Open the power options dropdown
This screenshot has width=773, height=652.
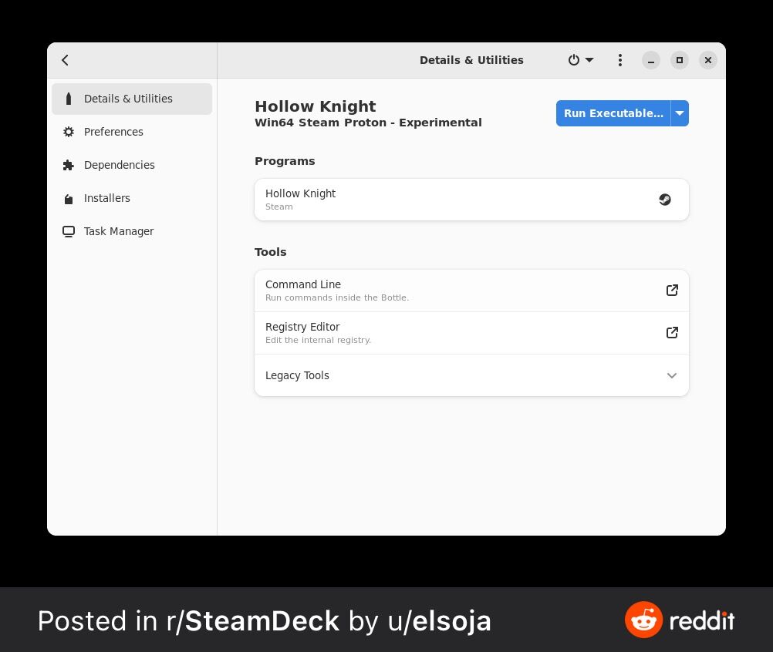tap(581, 60)
